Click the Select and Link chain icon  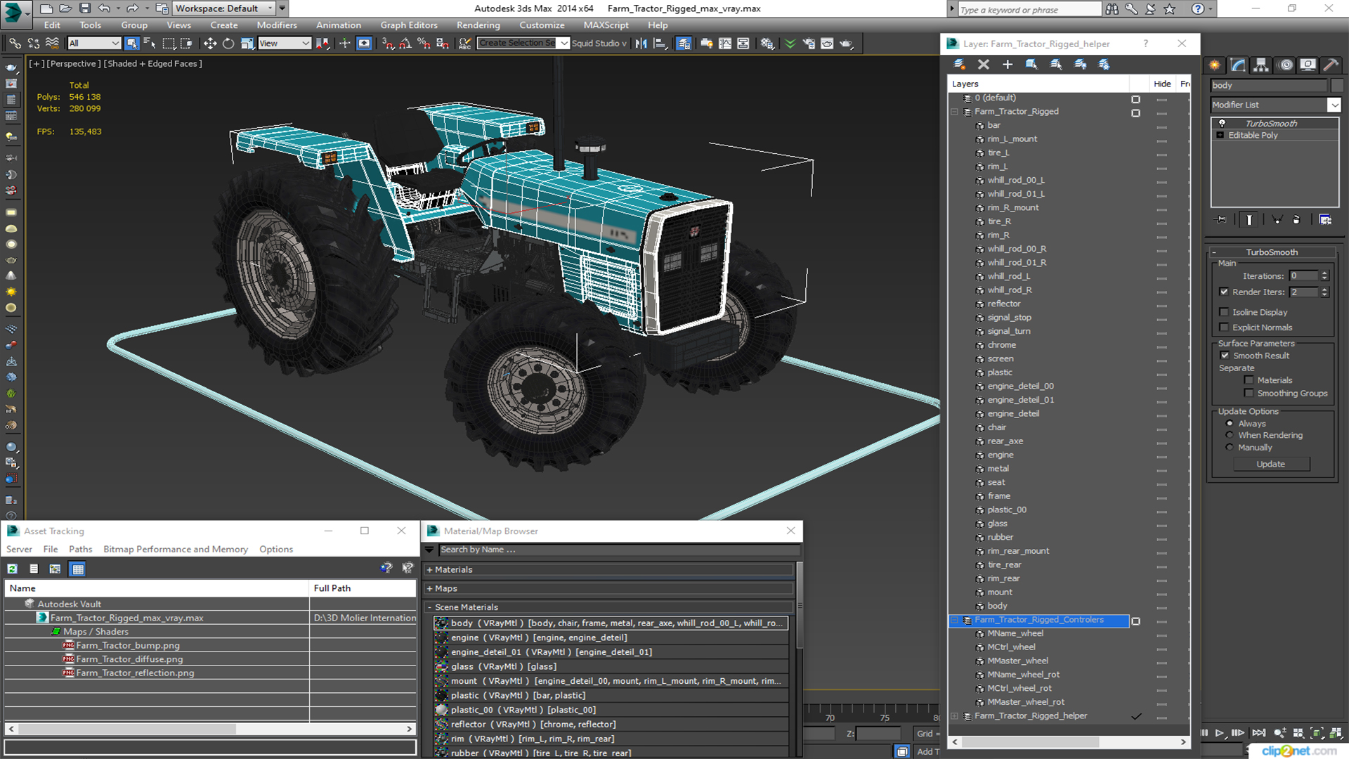15,44
